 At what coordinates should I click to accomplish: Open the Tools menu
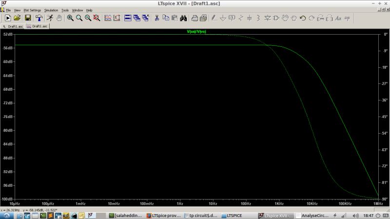(65, 10)
